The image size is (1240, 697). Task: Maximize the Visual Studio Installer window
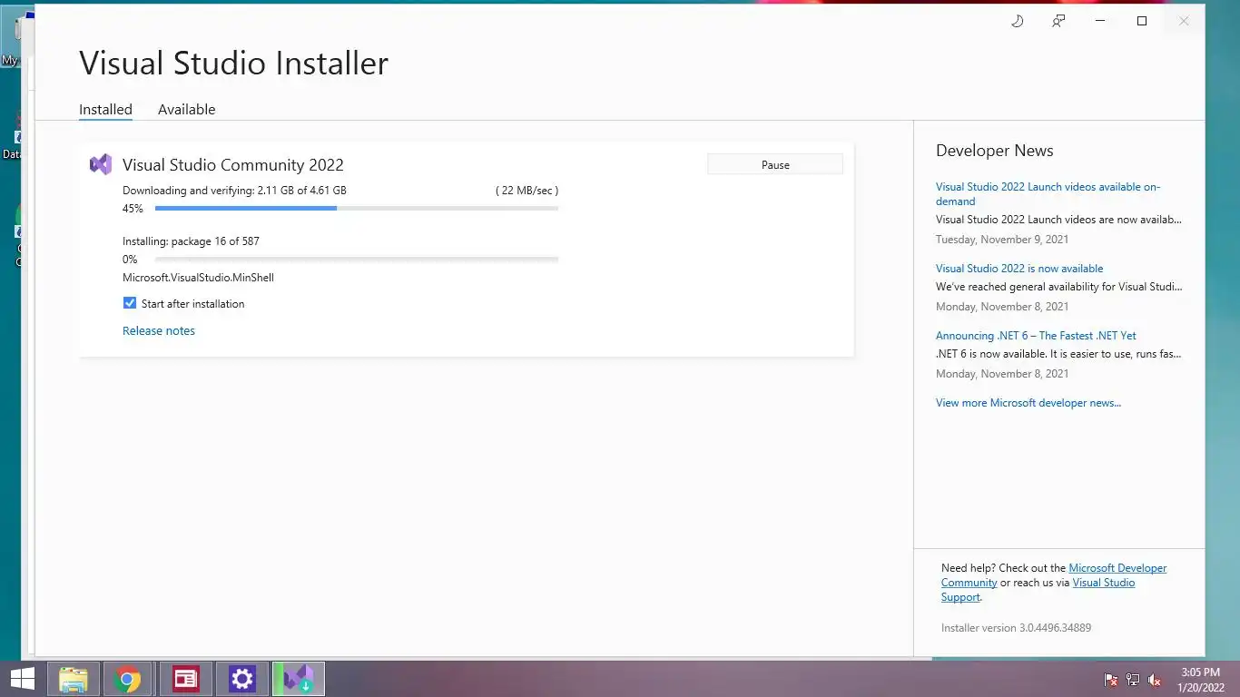pyautogui.click(x=1142, y=21)
